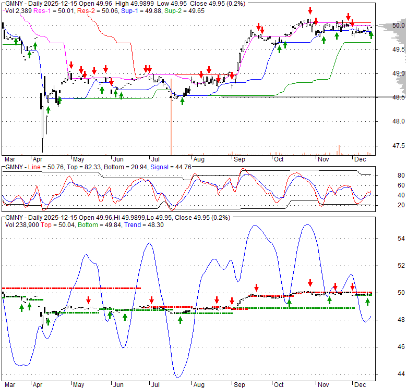Click the red sell arrow in mid-September on the price chart

(x=258, y=27)
